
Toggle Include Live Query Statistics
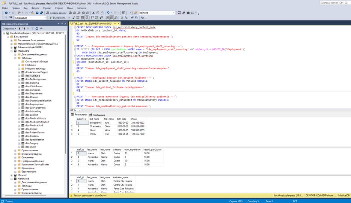pyautogui.click(x=97, y=18)
